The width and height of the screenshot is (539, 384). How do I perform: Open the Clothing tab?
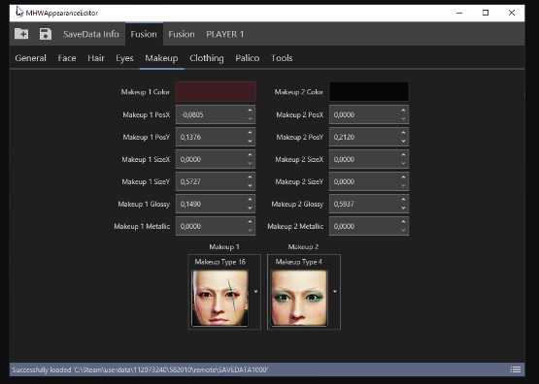pos(207,58)
